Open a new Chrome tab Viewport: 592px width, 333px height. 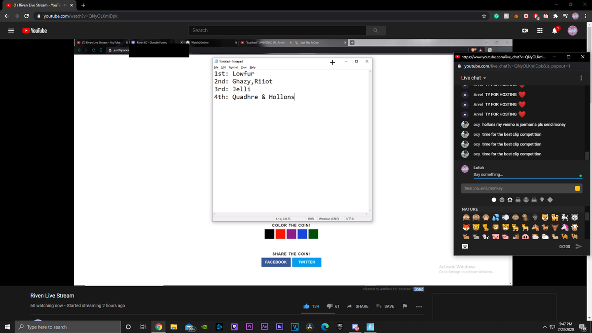pos(83,5)
